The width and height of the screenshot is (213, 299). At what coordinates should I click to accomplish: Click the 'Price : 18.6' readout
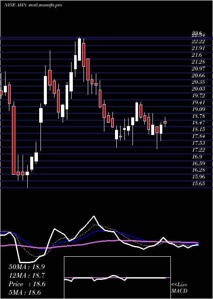(27, 284)
